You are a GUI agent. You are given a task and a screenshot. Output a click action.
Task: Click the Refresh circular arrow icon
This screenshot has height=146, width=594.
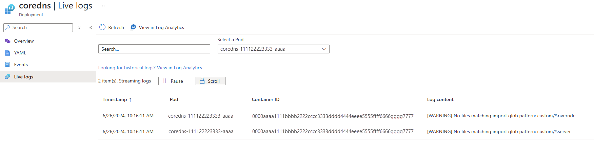tap(102, 27)
